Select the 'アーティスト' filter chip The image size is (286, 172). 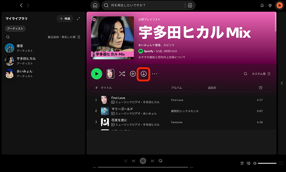(x=15, y=29)
